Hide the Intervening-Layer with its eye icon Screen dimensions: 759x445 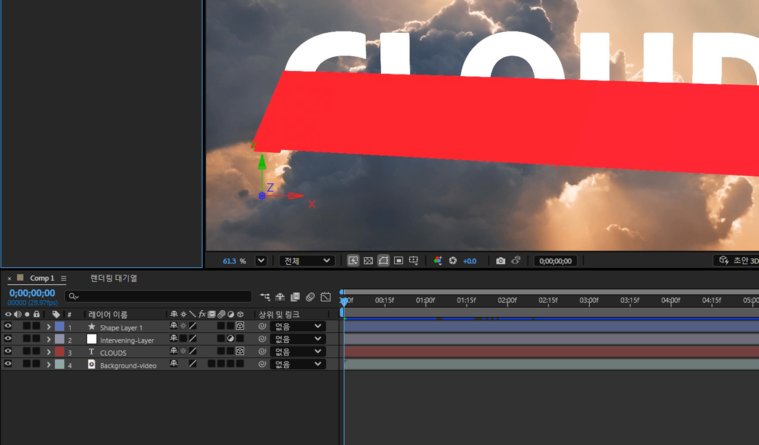coord(8,339)
